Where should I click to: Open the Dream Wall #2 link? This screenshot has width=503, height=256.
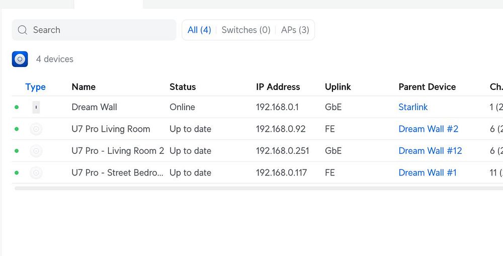coord(428,129)
